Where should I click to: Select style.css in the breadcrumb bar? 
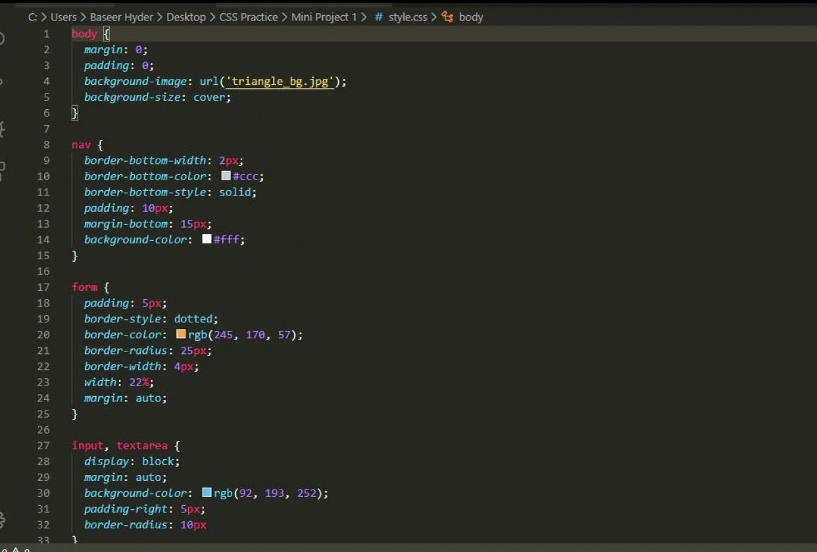click(x=408, y=17)
